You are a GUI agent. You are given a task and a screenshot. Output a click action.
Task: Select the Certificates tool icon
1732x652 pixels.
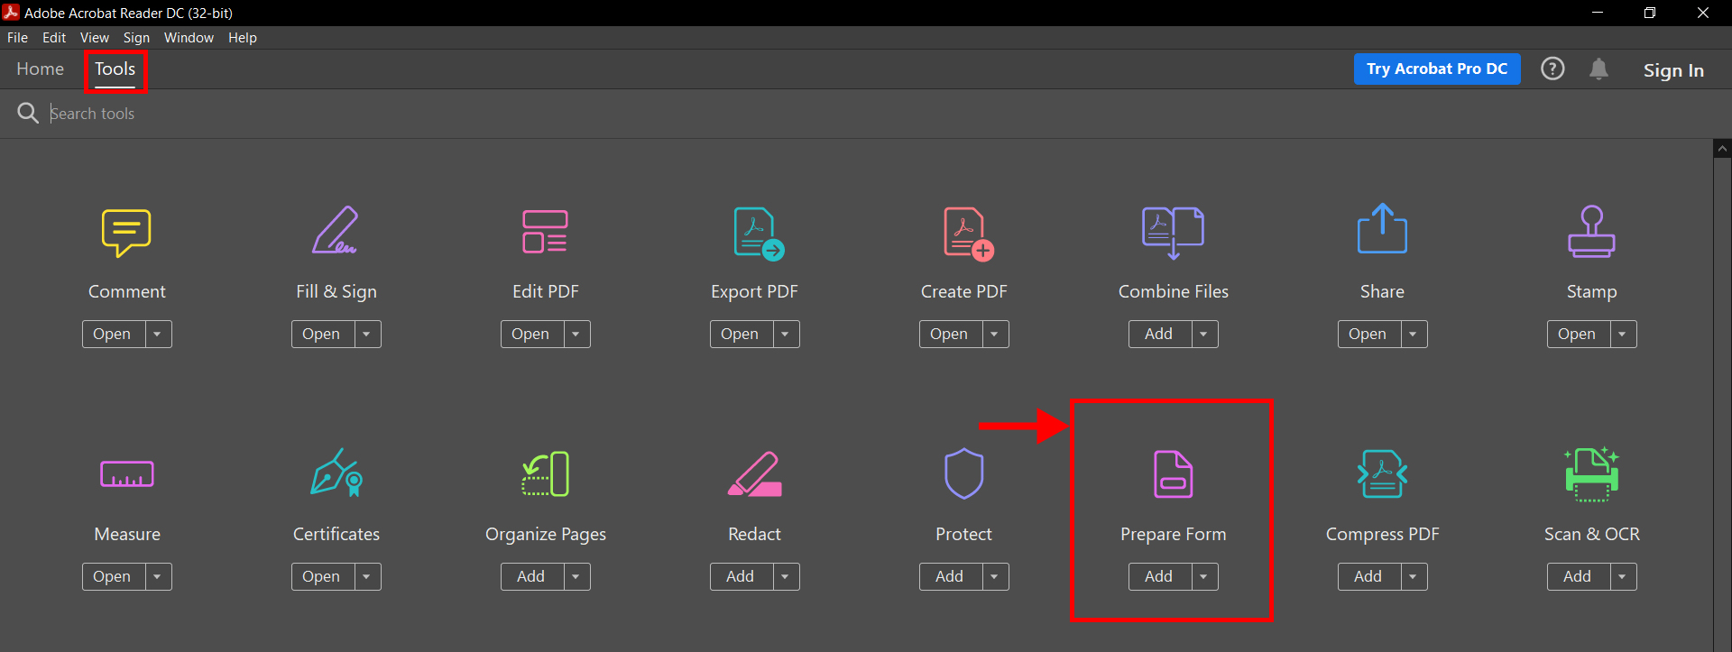(336, 473)
